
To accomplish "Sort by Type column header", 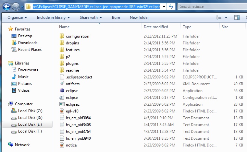I will (187, 27).
